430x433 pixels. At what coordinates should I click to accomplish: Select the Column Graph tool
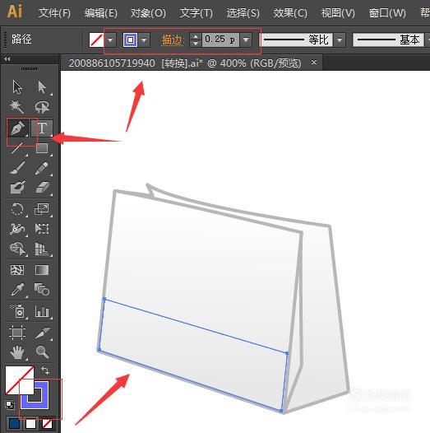click(x=43, y=311)
